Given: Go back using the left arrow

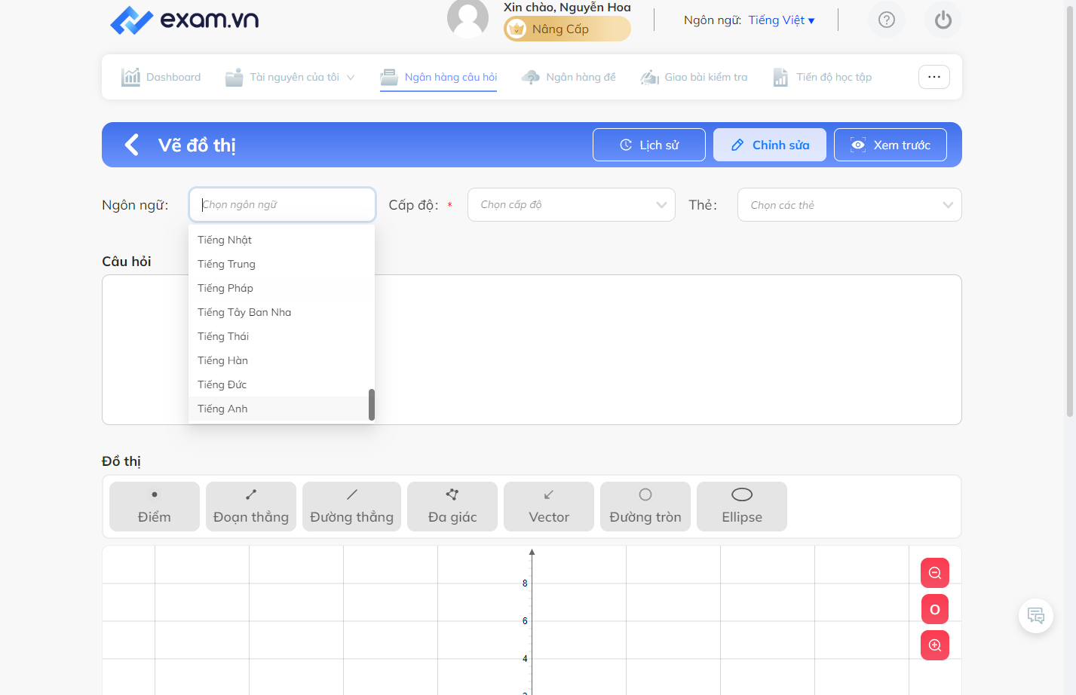Looking at the screenshot, I should click(x=132, y=145).
